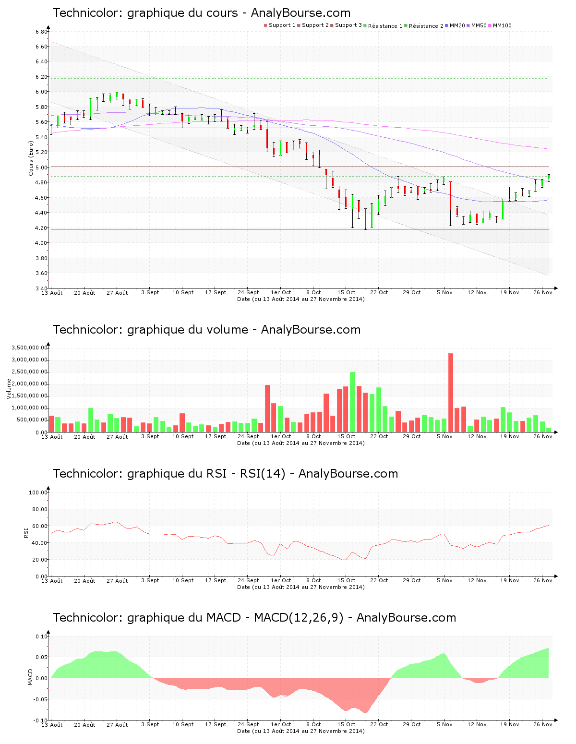Image resolution: width=576 pixels, height=744 pixels.
Task: Click the tallest green volume bar in mid-October
Action: tap(352, 402)
